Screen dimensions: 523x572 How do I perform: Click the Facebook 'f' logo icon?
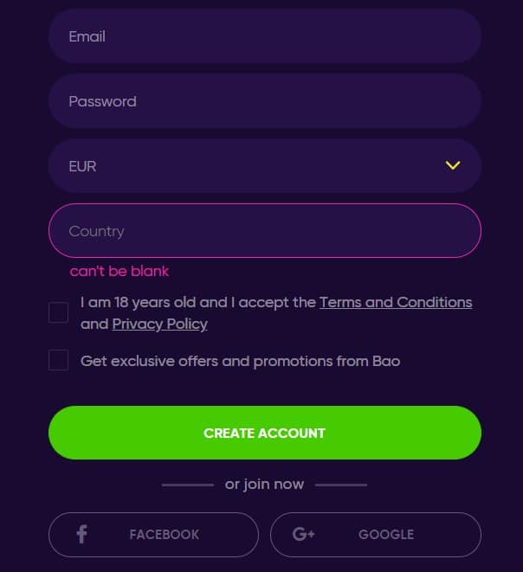(x=81, y=535)
